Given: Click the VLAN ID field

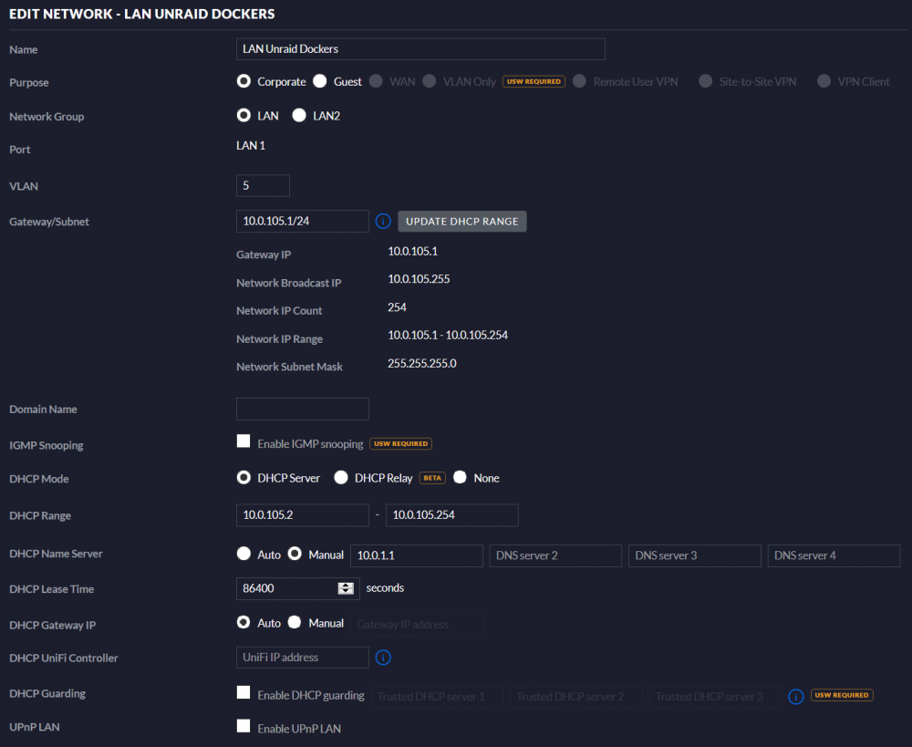Looking at the screenshot, I should tap(263, 185).
